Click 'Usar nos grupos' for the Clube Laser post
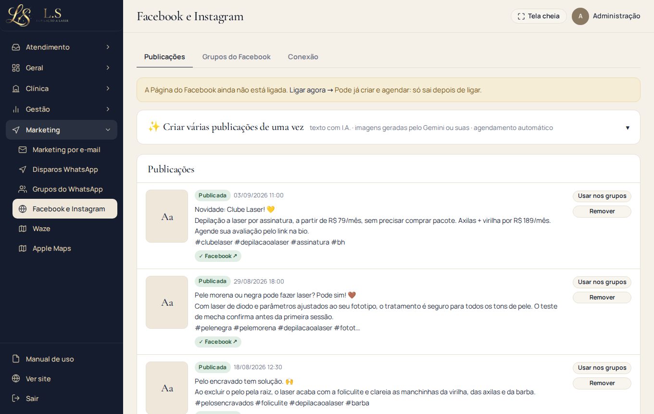This screenshot has height=414, width=654. click(x=602, y=196)
